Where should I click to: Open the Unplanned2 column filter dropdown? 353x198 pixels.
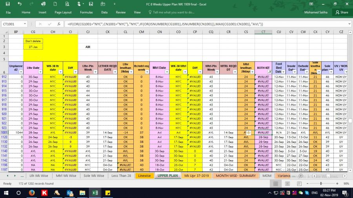pos(21,72)
